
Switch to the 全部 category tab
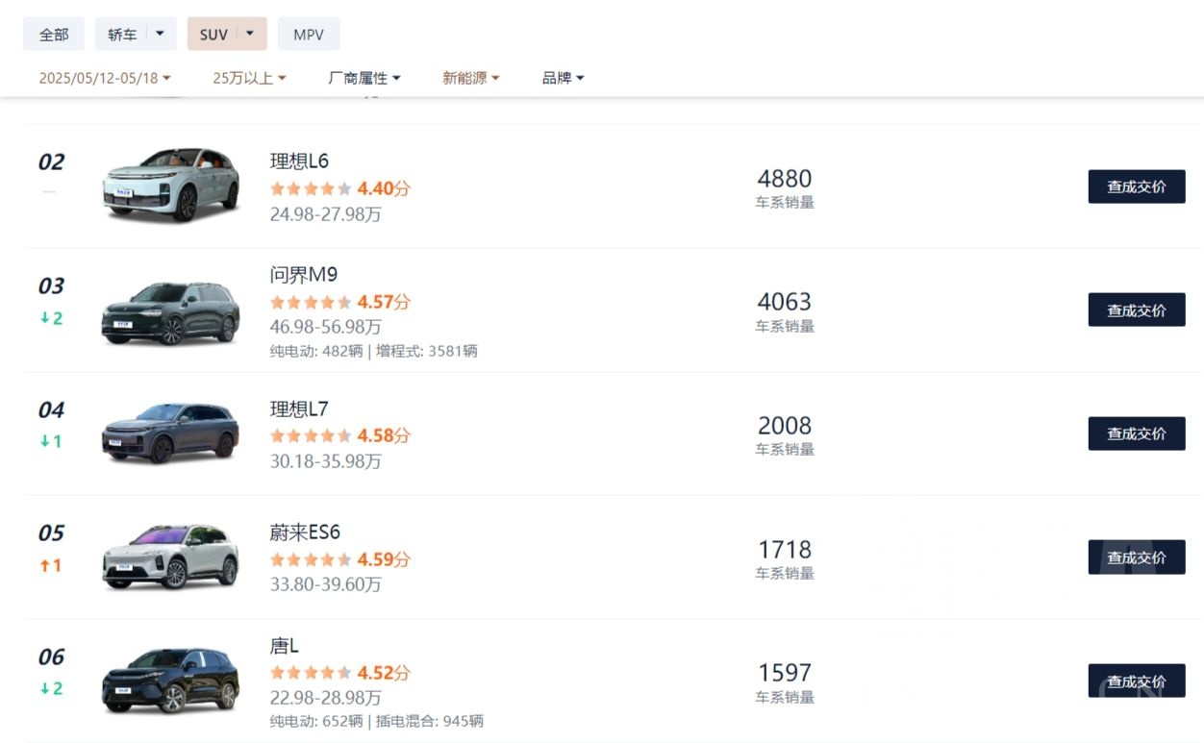click(x=54, y=34)
